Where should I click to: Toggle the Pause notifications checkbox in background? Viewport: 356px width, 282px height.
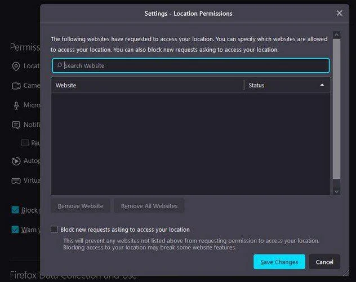click(25, 143)
